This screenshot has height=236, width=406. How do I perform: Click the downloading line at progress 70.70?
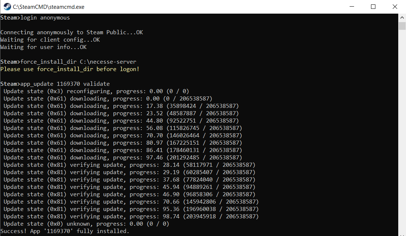[123, 135]
